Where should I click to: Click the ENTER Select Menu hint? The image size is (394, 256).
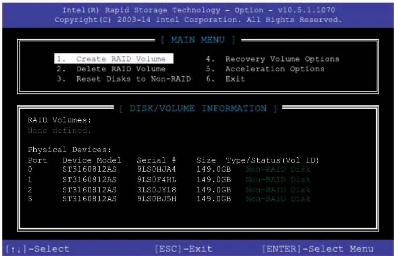click(x=318, y=249)
